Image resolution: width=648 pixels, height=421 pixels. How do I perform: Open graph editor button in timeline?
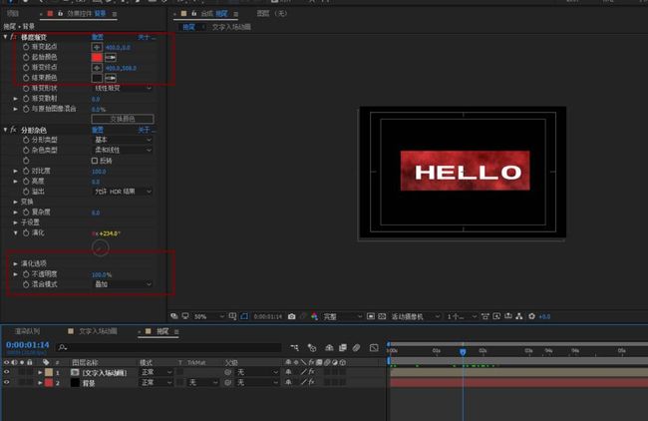(374, 348)
